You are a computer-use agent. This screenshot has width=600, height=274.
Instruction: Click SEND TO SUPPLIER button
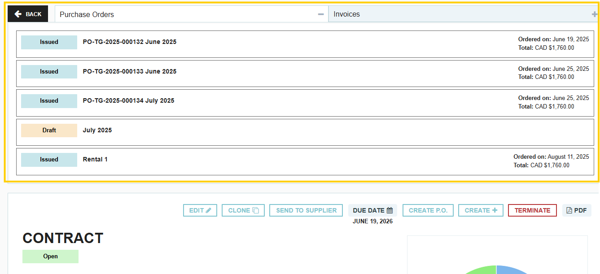(307, 210)
